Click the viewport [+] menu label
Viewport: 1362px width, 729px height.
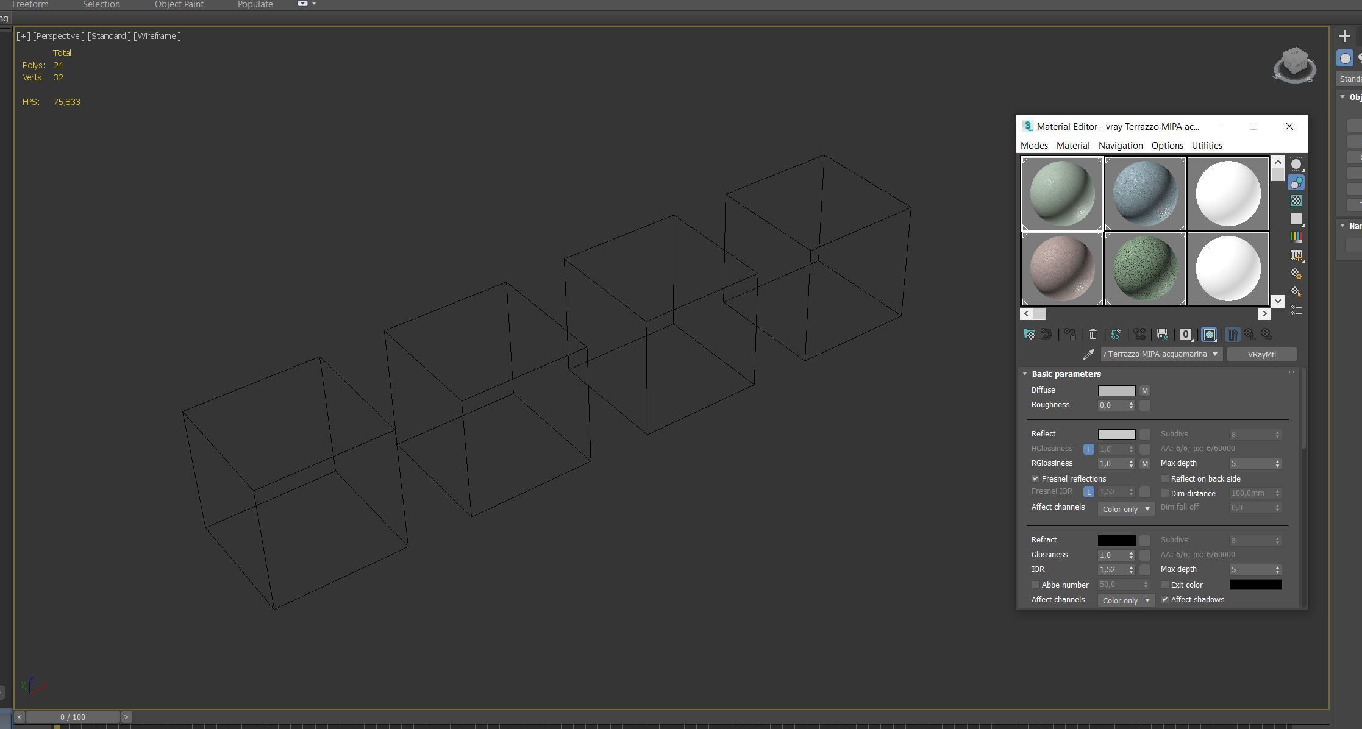pos(23,36)
